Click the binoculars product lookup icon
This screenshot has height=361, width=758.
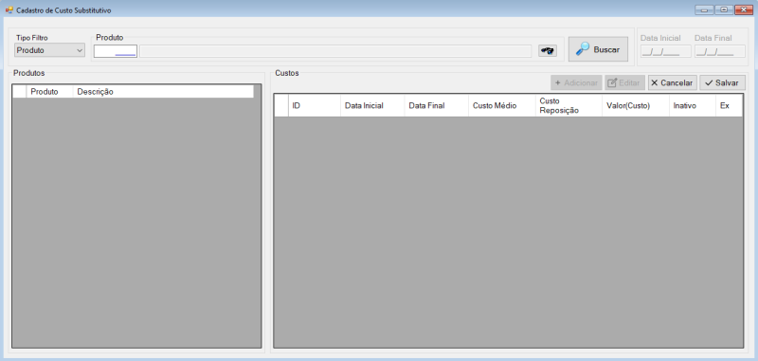click(x=548, y=51)
